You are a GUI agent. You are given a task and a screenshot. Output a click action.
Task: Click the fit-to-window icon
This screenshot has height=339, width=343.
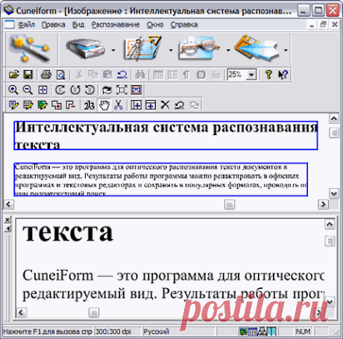tap(43, 90)
